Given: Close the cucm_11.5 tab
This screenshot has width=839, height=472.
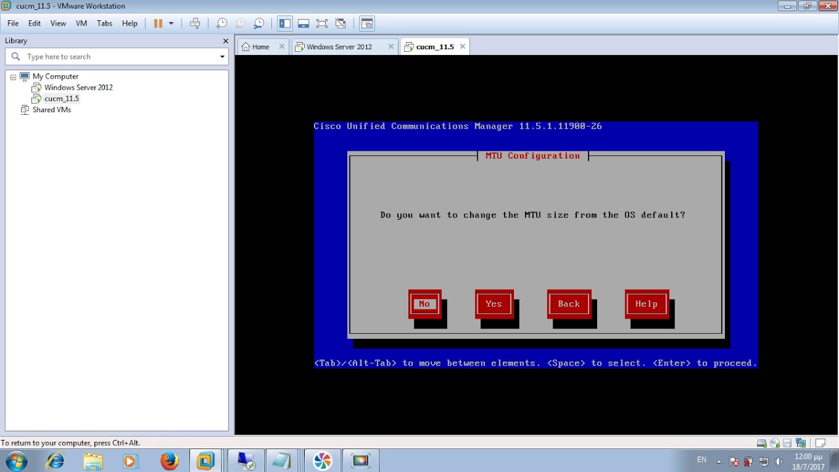Looking at the screenshot, I should click(x=462, y=47).
